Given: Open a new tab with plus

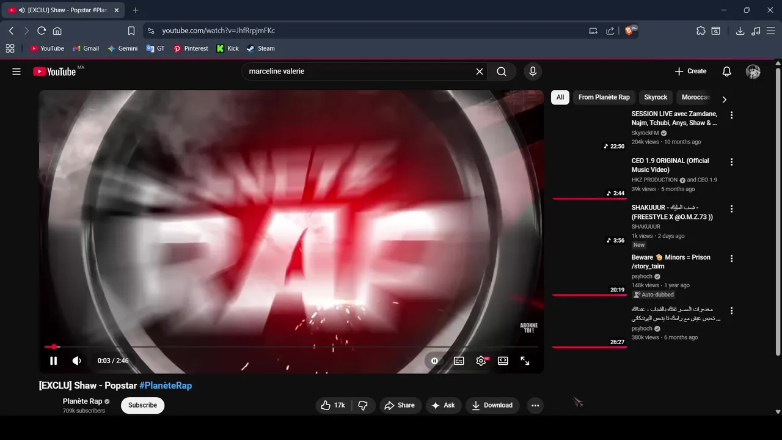Looking at the screenshot, I should (x=136, y=10).
